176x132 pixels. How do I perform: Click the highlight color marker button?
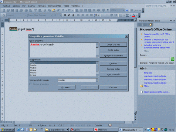point(127,15)
